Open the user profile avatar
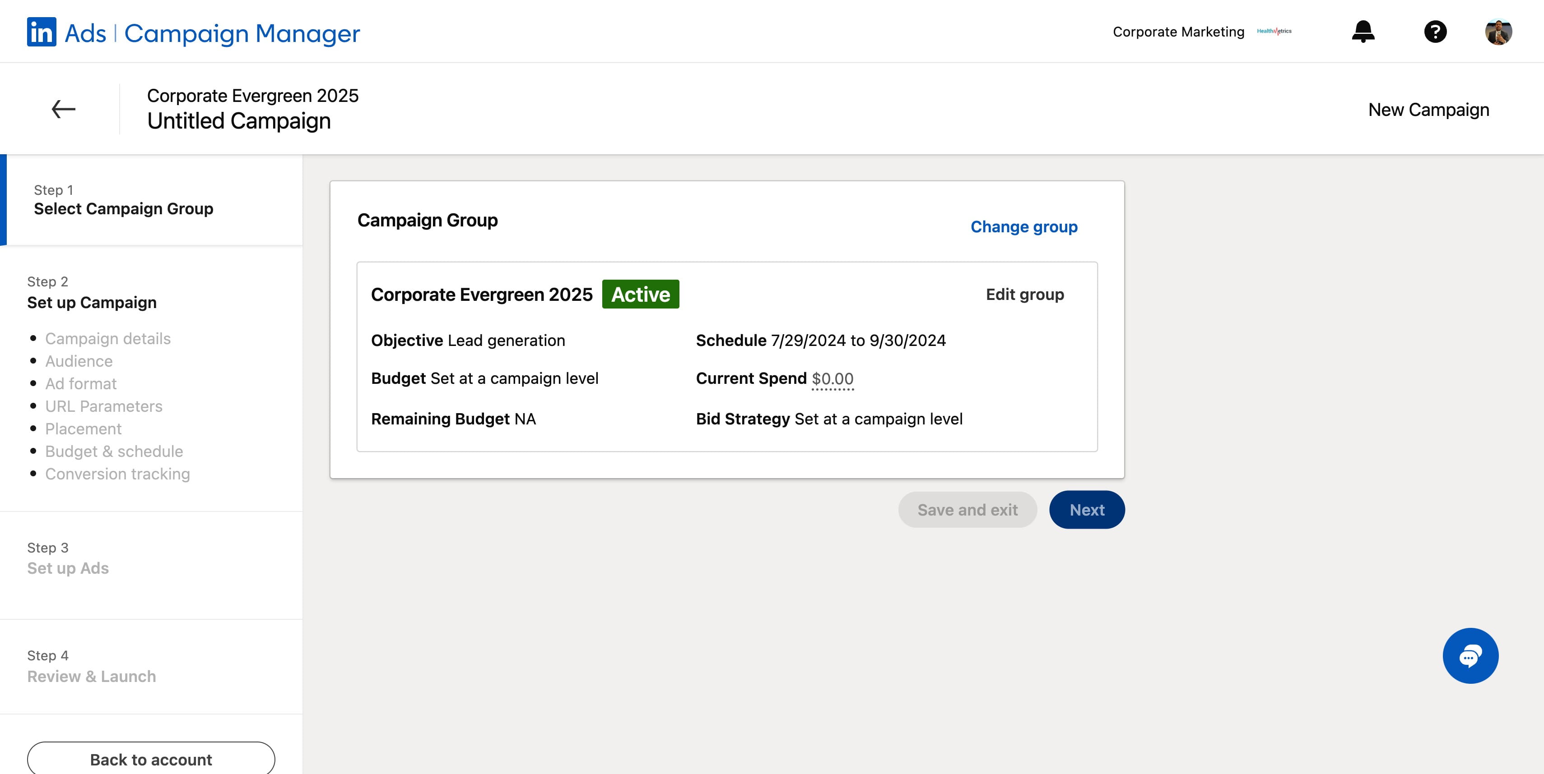The image size is (1544, 774). tap(1498, 32)
